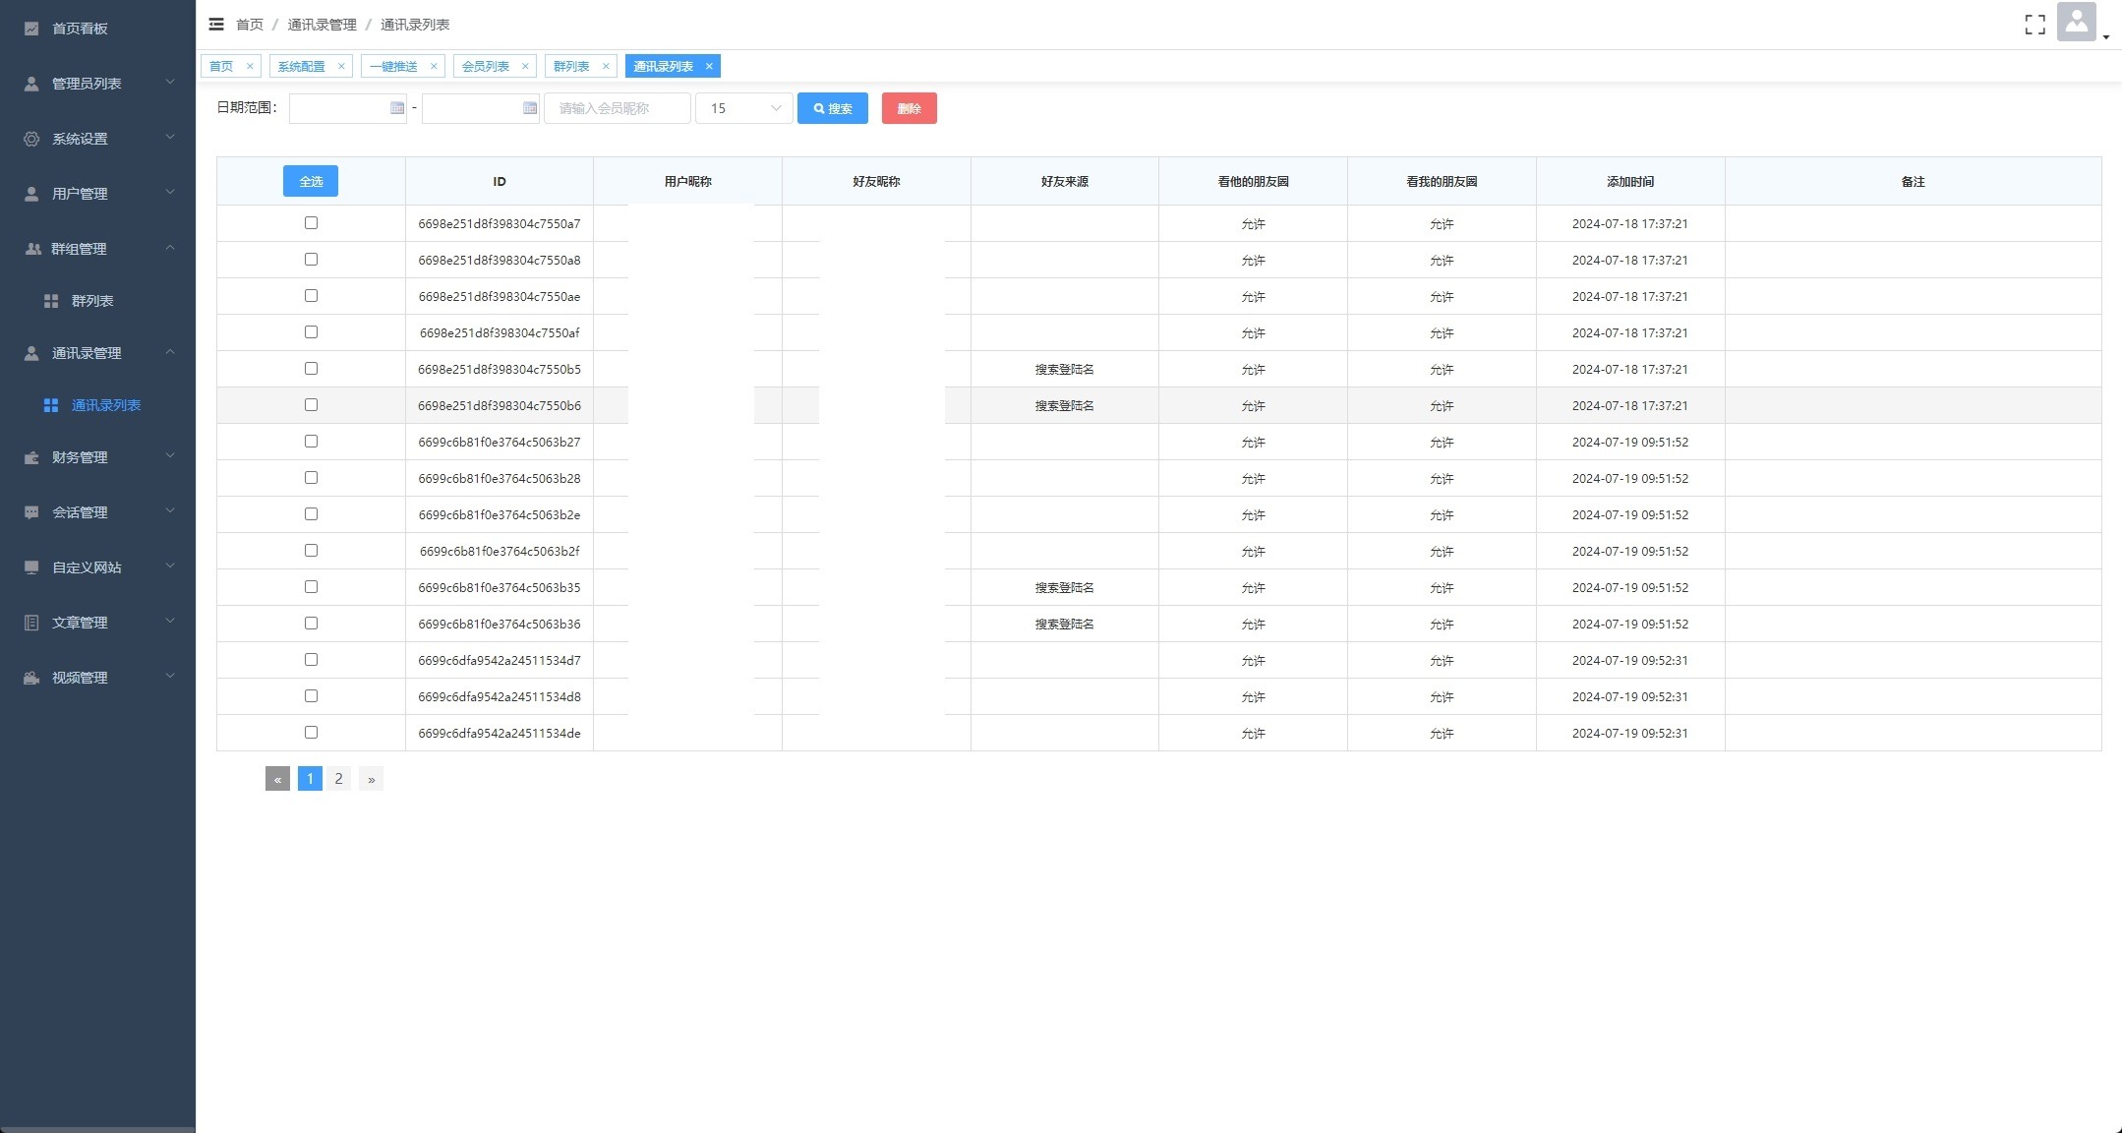The height and width of the screenshot is (1133, 2122).
Task: Check the row 6698e251d8f398304c7550ae checkbox
Action: pyautogui.click(x=311, y=296)
